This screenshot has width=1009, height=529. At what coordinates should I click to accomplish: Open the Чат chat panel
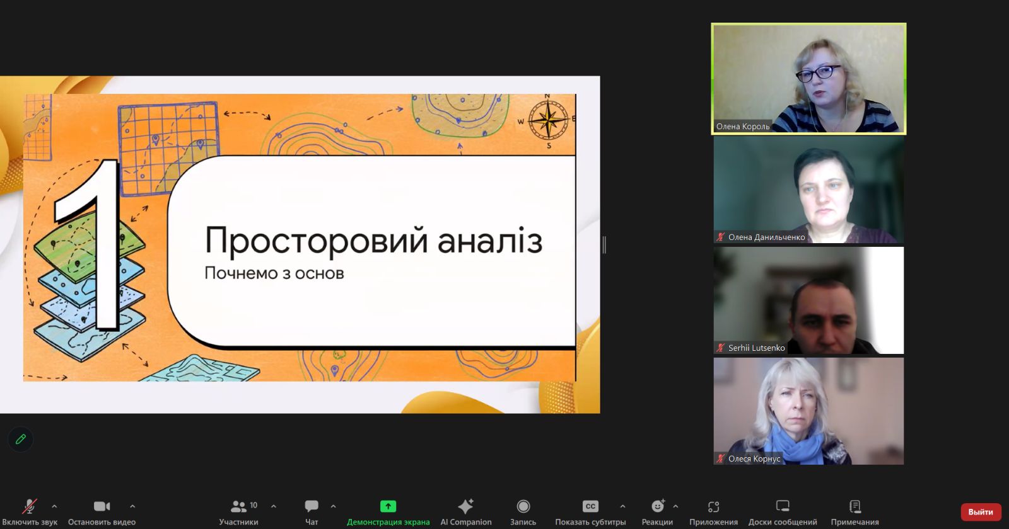[312, 507]
